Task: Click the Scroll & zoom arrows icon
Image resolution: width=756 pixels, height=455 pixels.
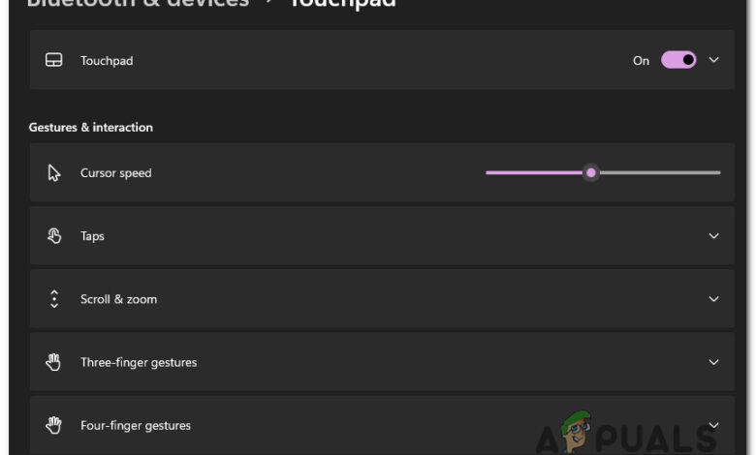Action: (54, 299)
